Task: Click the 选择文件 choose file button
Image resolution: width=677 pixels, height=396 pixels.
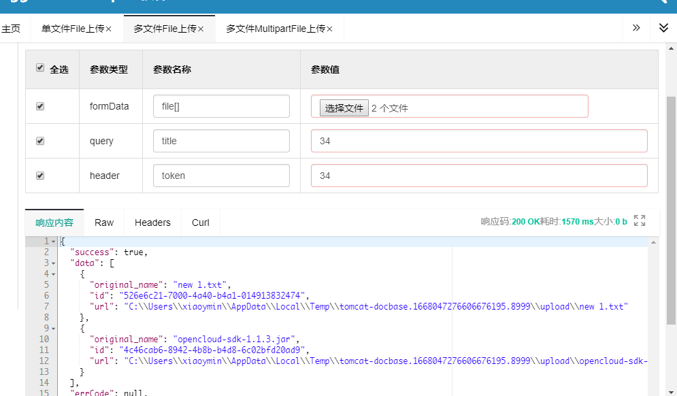Action: tap(344, 108)
